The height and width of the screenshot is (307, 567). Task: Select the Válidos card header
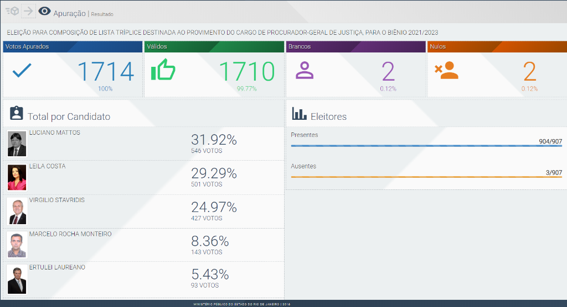[214, 47]
